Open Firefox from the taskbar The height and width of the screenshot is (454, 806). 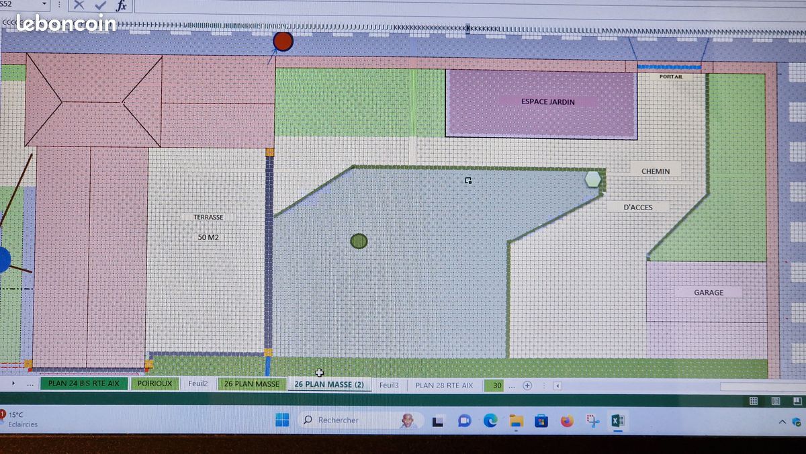coord(567,421)
